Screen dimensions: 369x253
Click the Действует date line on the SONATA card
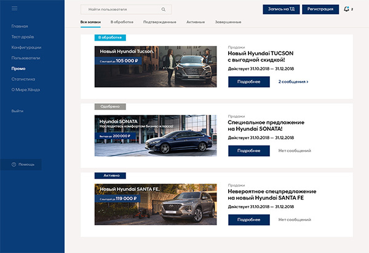261,138
